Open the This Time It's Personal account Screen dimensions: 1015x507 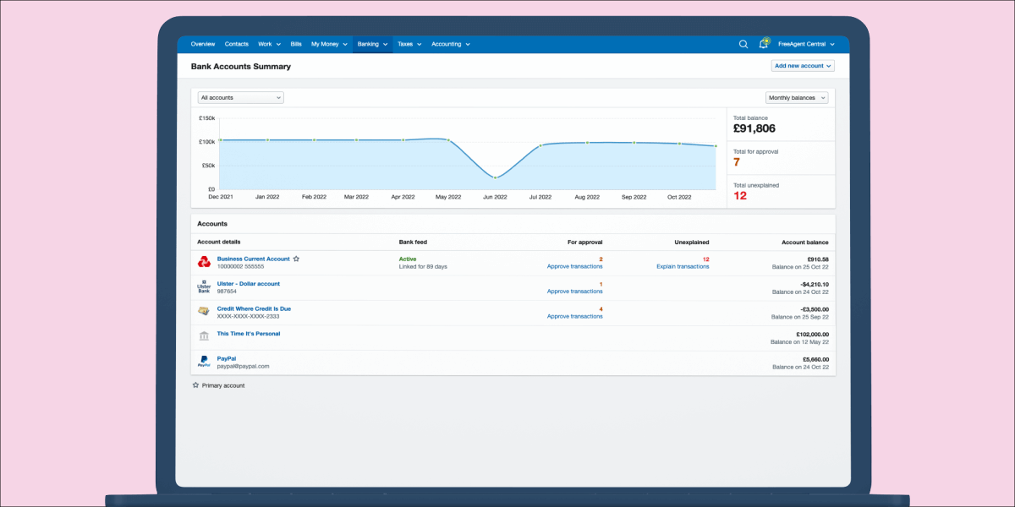249,334
